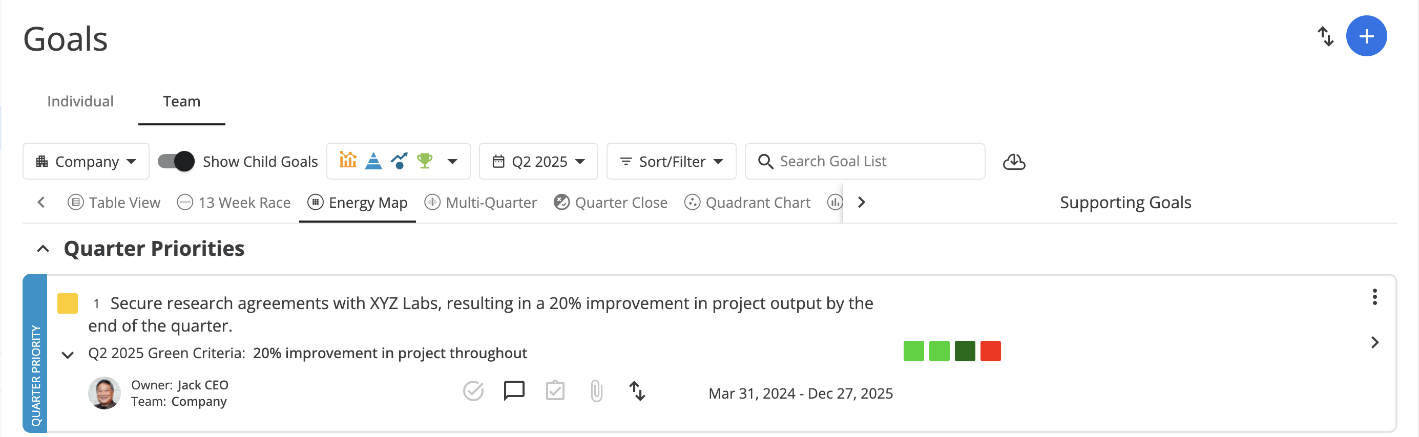This screenshot has width=1419, height=437.
Task: Click the blue add goal plus button
Action: (1366, 36)
